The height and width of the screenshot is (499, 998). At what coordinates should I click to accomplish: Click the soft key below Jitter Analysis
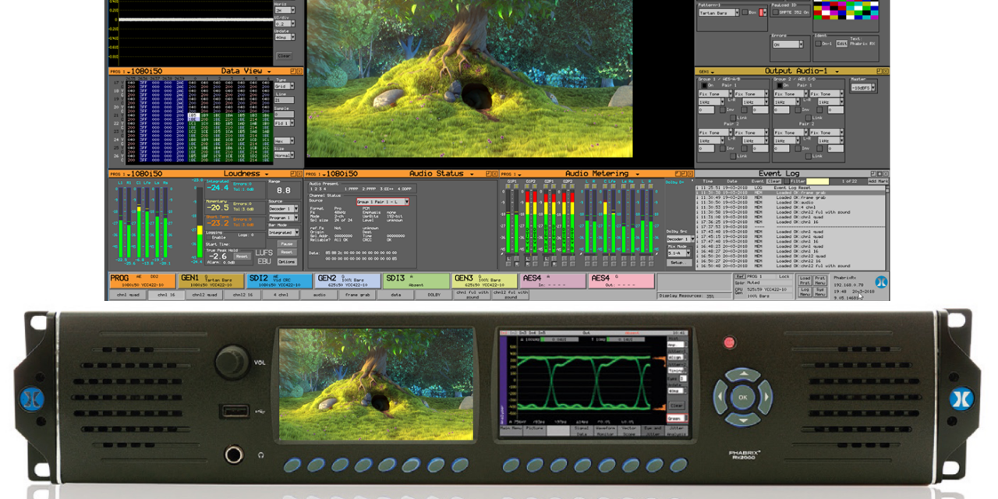coord(678,465)
